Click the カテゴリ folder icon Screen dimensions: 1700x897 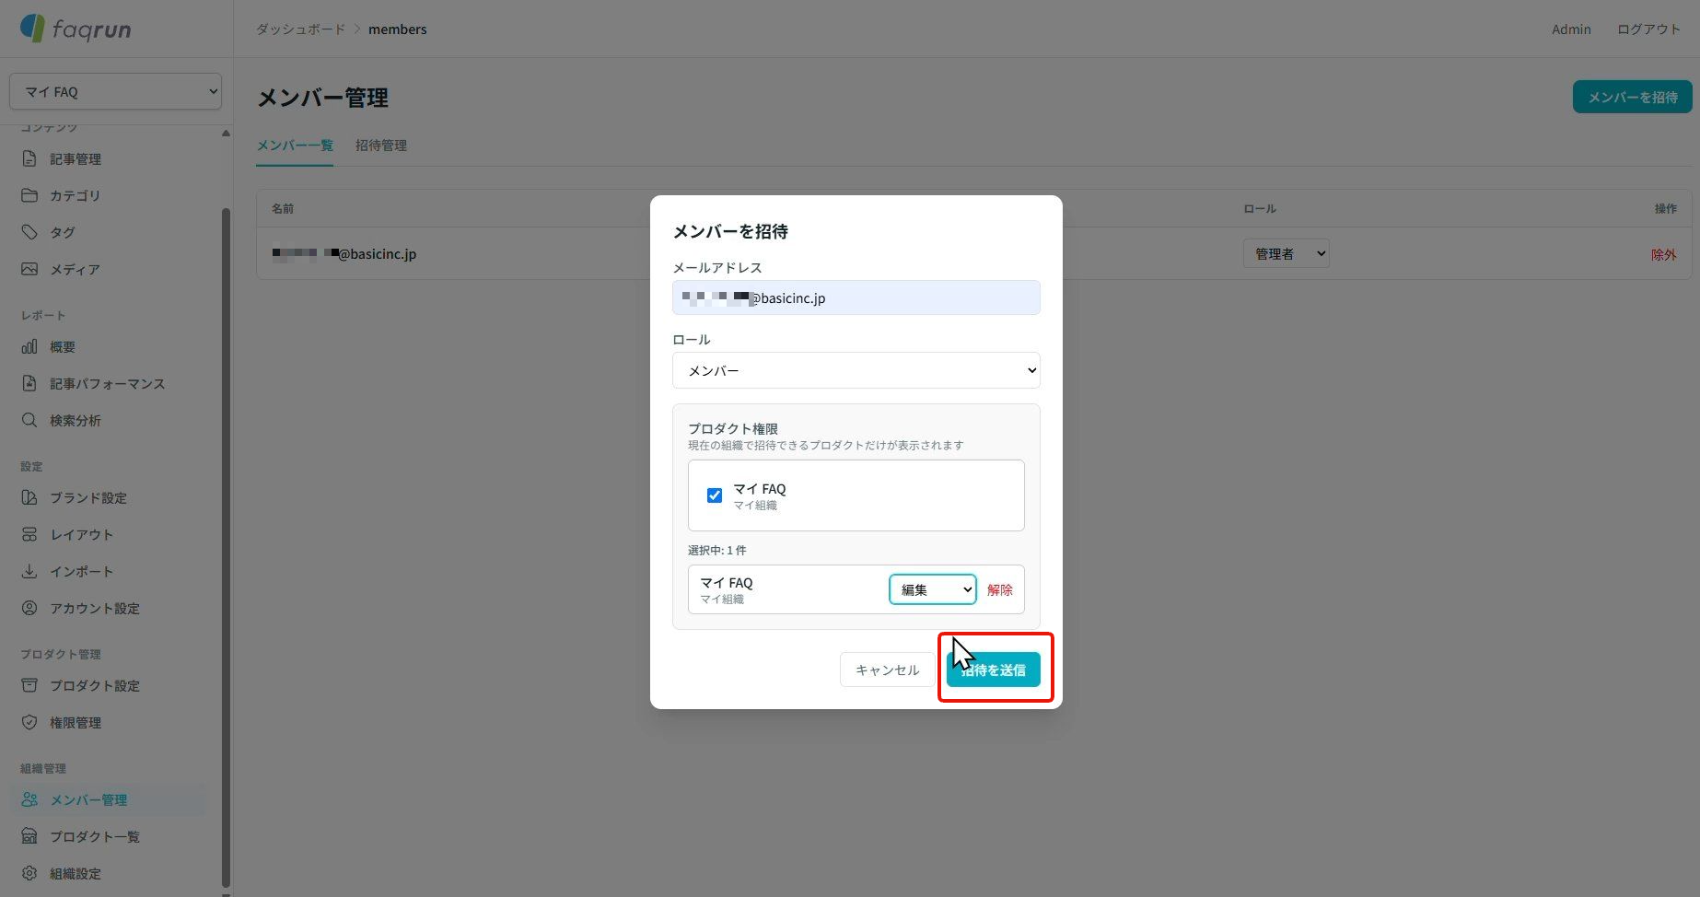29,195
